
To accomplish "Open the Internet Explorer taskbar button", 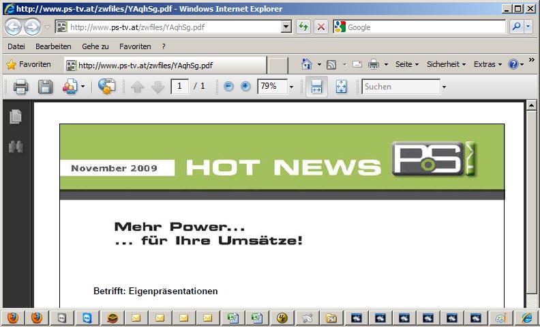I will 526,318.
